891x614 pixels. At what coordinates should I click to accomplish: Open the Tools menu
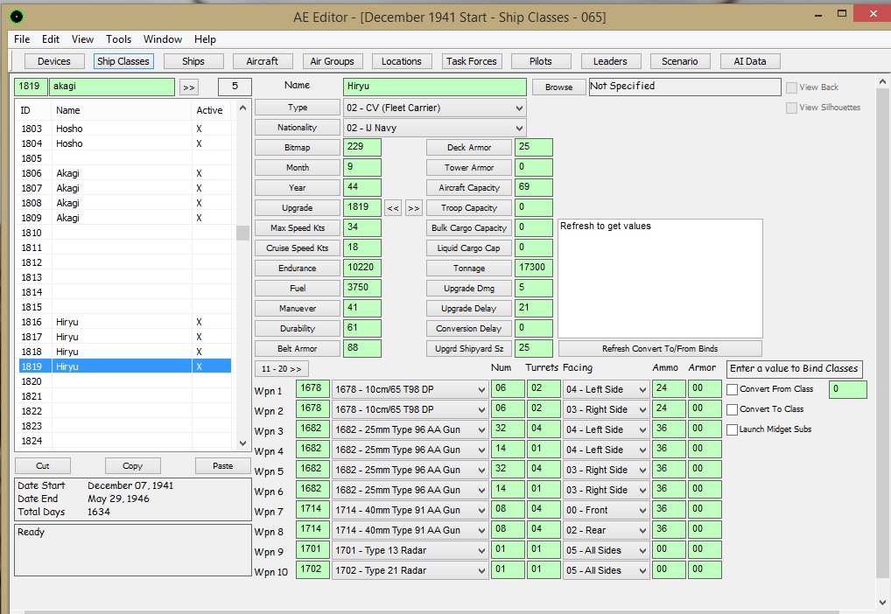pyautogui.click(x=119, y=39)
